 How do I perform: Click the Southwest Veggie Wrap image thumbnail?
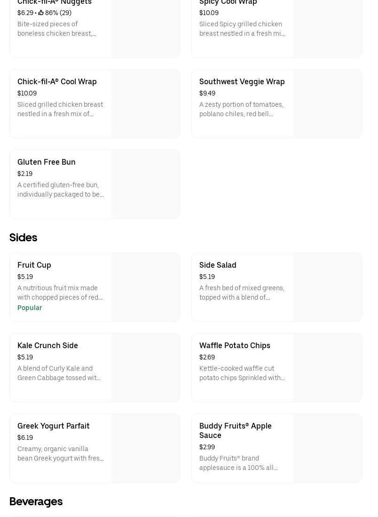point(327,104)
